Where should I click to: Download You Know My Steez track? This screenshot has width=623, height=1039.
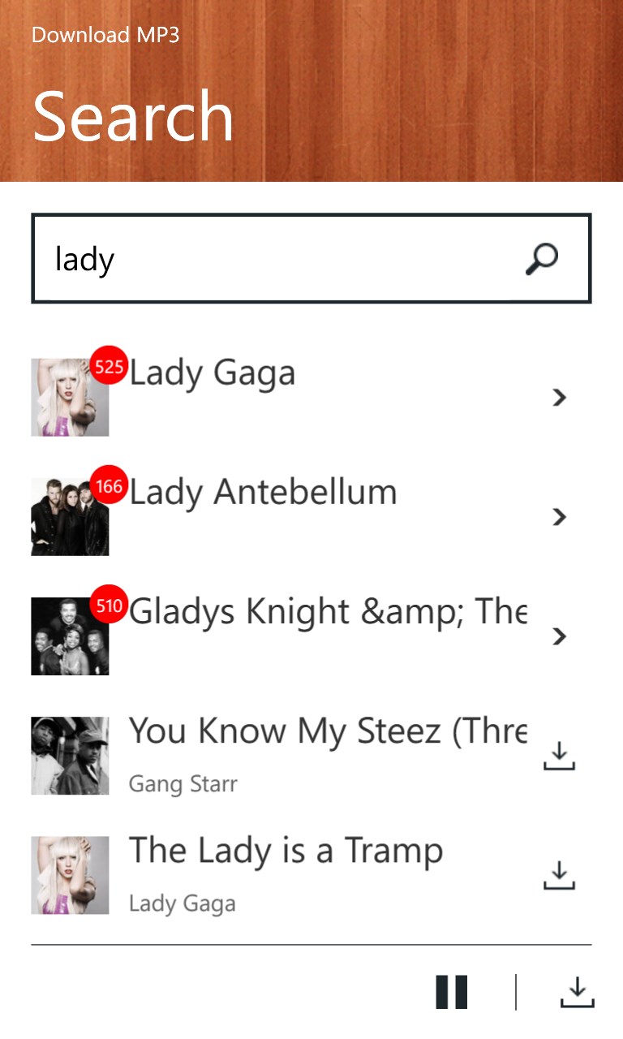tap(558, 756)
